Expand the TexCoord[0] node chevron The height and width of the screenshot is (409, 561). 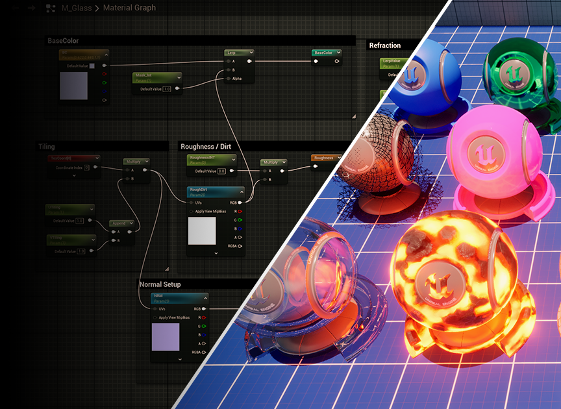(x=97, y=158)
